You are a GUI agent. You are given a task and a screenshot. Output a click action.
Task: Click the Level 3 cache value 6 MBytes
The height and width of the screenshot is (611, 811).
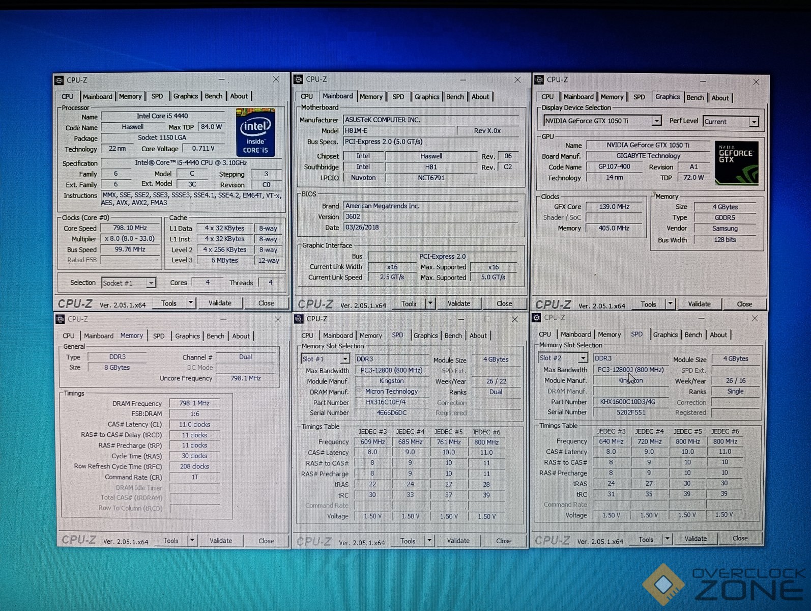tap(225, 260)
